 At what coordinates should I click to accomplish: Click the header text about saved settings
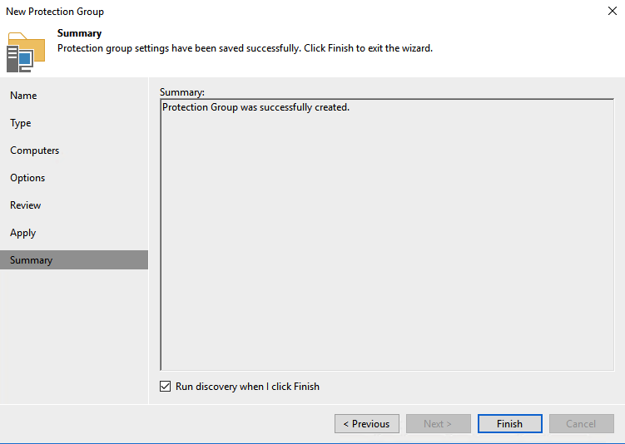[x=245, y=48]
